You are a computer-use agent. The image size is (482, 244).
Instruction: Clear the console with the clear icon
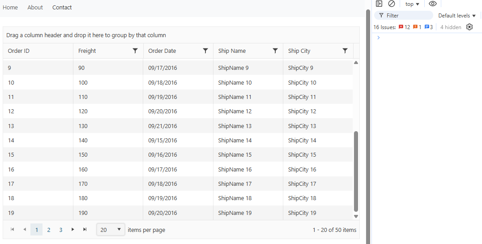[x=392, y=4]
